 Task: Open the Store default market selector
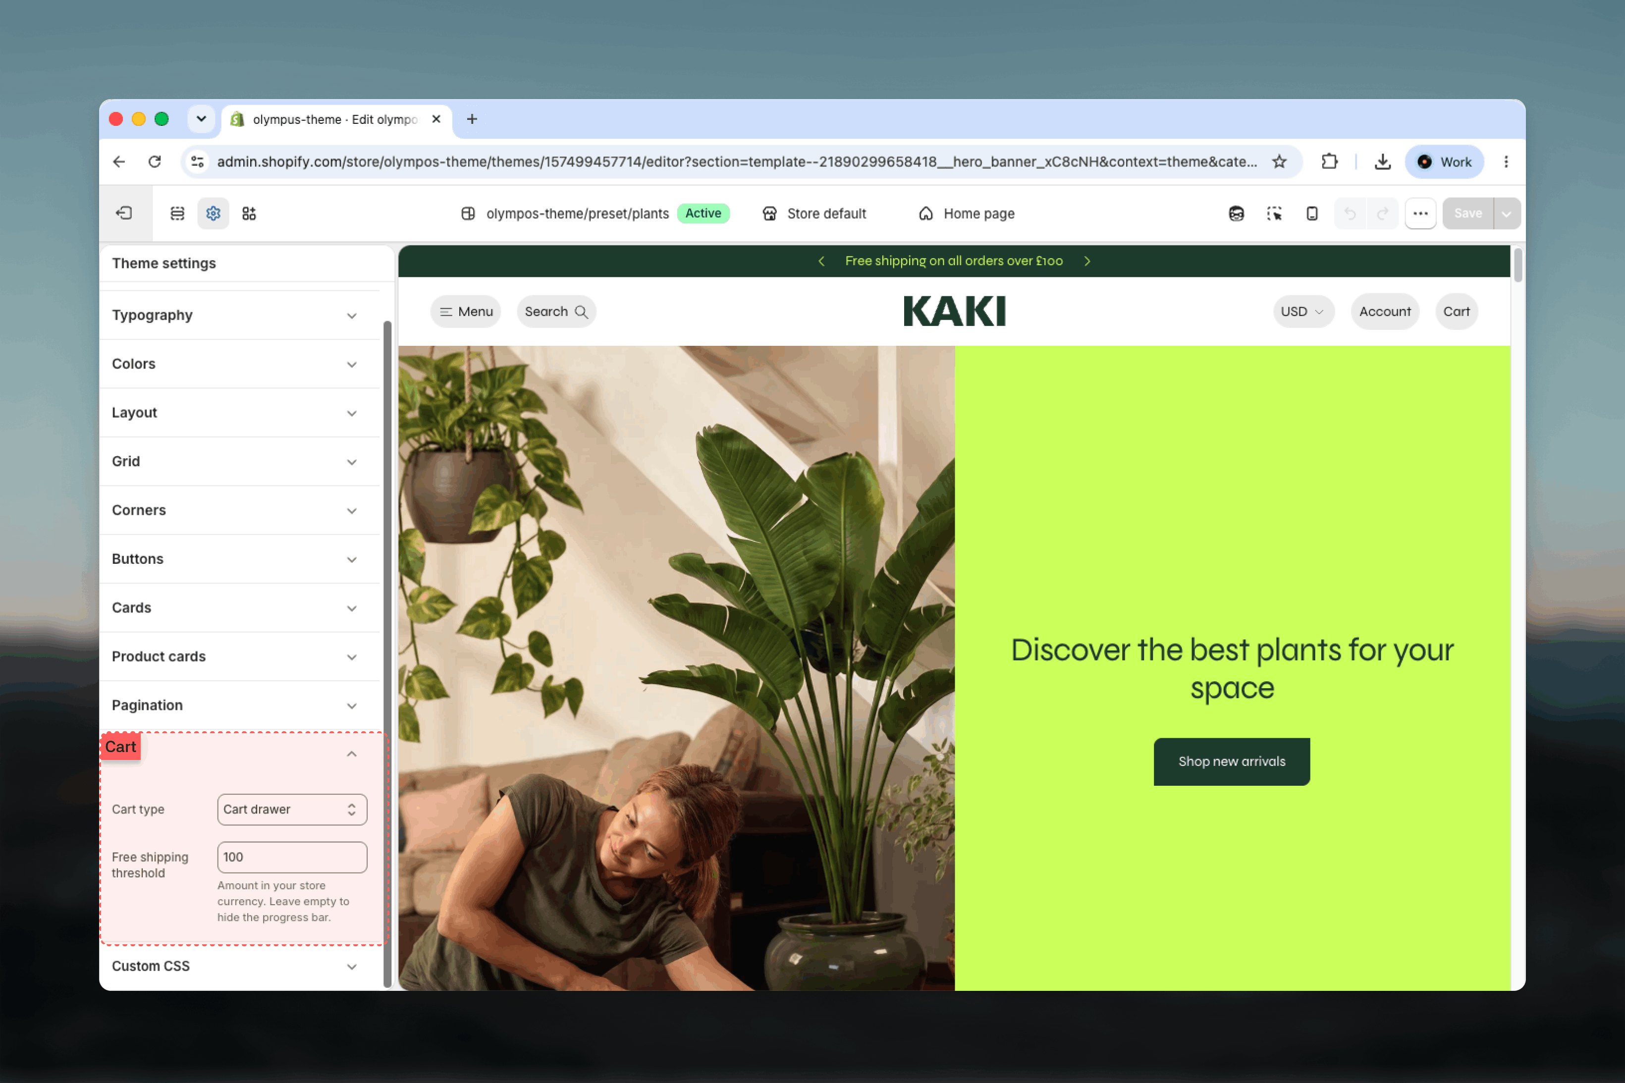click(813, 214)
